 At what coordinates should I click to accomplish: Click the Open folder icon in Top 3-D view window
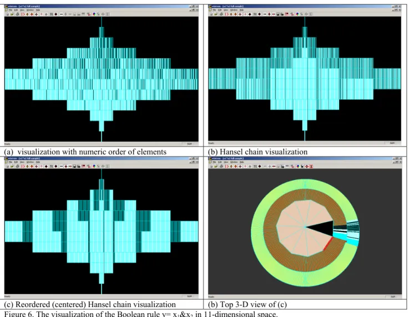coord(216,166)
